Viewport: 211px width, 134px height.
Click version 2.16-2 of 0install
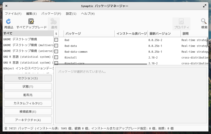(x=153, y=58)
